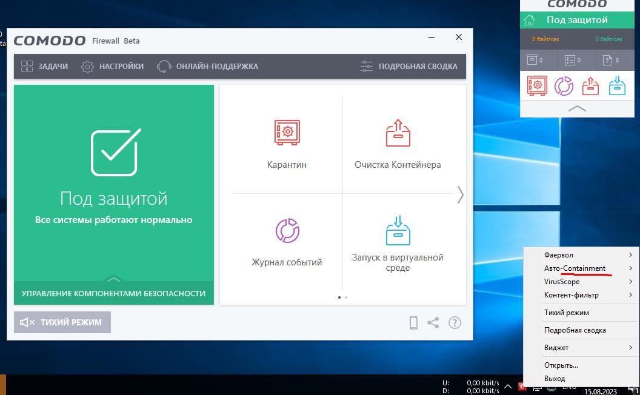Click the widget task list counter icon
Image resolution: width=640 pixels, height=395 pixels.
[573, 60]
